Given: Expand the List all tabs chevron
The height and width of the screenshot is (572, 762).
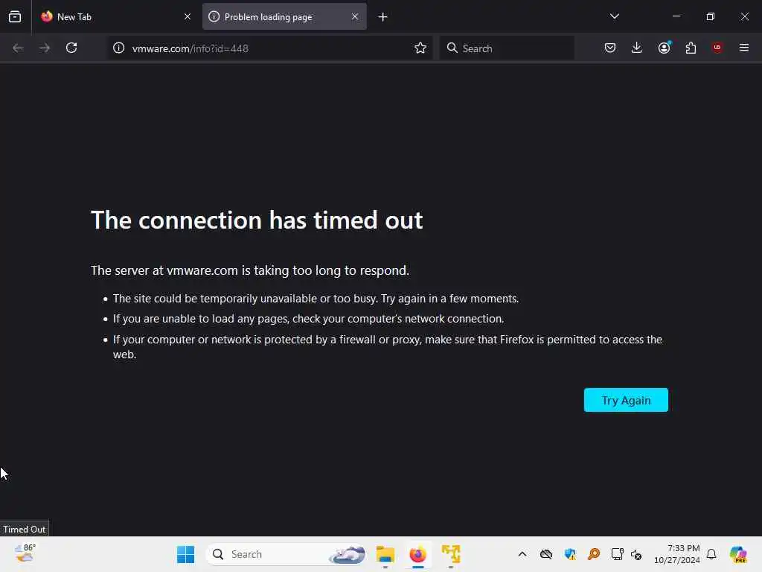Looking at the screenshot, I should (x=614, y=16).
